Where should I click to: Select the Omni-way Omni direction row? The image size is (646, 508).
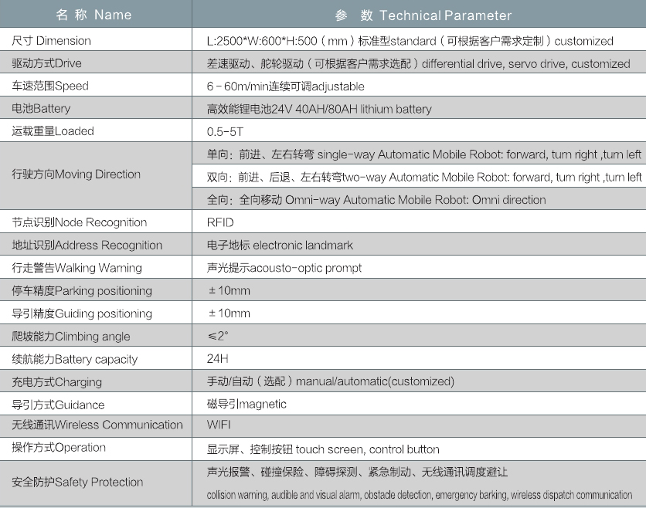click(x=376, y=200)
